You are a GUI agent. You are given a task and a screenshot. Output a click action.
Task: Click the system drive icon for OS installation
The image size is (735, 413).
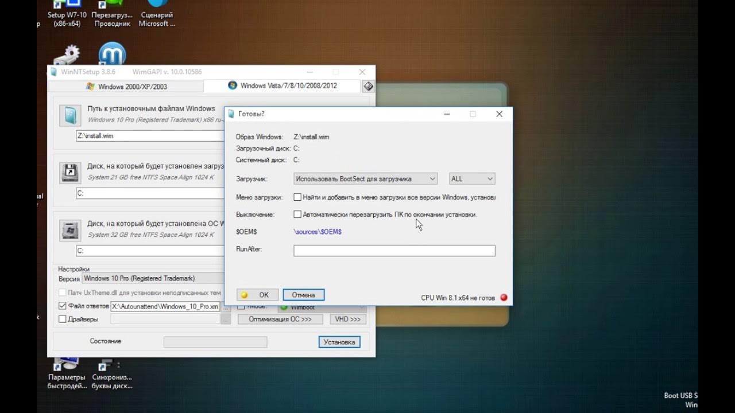(x=71, y=230)
